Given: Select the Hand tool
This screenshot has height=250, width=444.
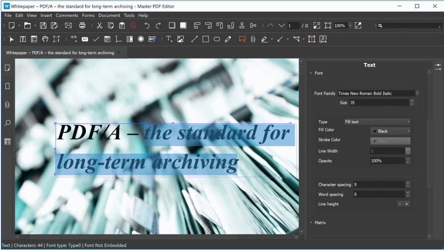Looking at the screenshot, I should coord(45,39).
